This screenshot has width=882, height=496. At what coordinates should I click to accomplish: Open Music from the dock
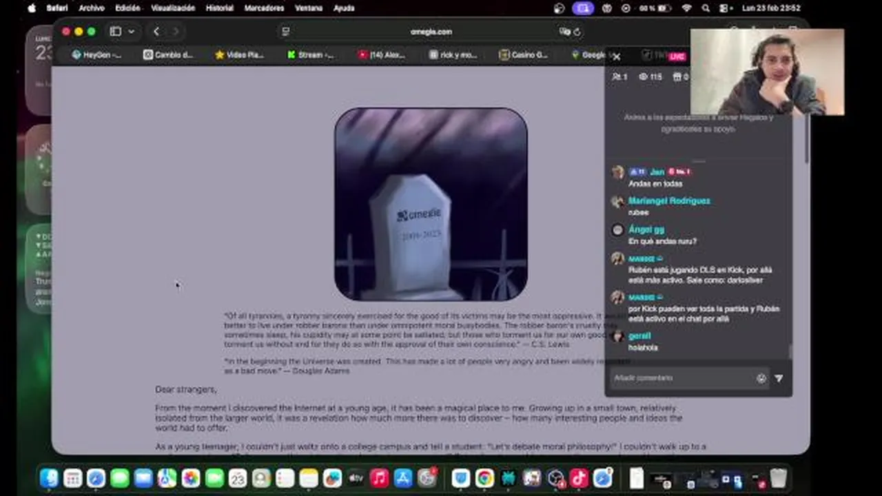(379, 478)
